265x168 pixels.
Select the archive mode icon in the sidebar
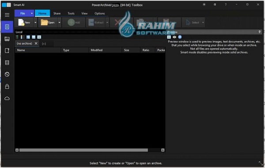click(7, 27)
